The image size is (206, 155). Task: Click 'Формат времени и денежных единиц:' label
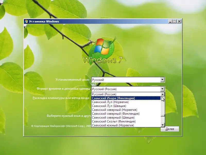point(64,89)
